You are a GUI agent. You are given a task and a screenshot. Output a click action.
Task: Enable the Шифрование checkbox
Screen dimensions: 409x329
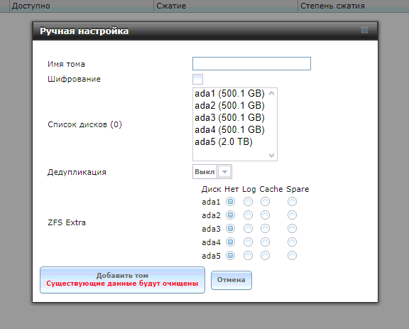(197, 79)
